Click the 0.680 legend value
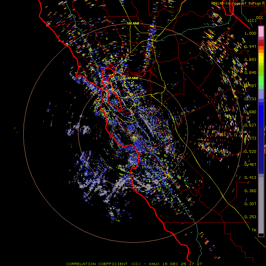 click(250, 112)
